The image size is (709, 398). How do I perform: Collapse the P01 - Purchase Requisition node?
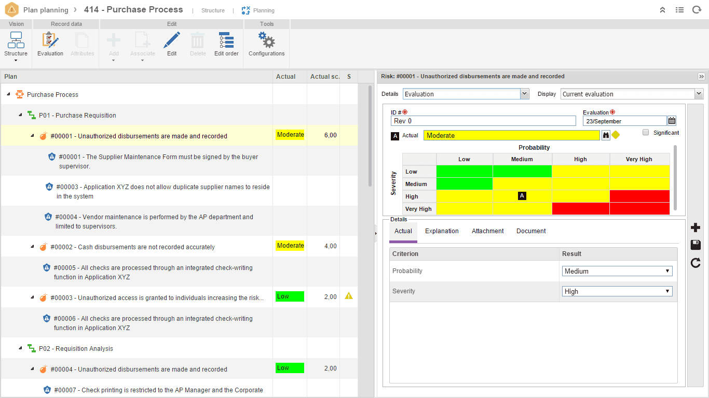pyautogui.click(x=21, y=115)
